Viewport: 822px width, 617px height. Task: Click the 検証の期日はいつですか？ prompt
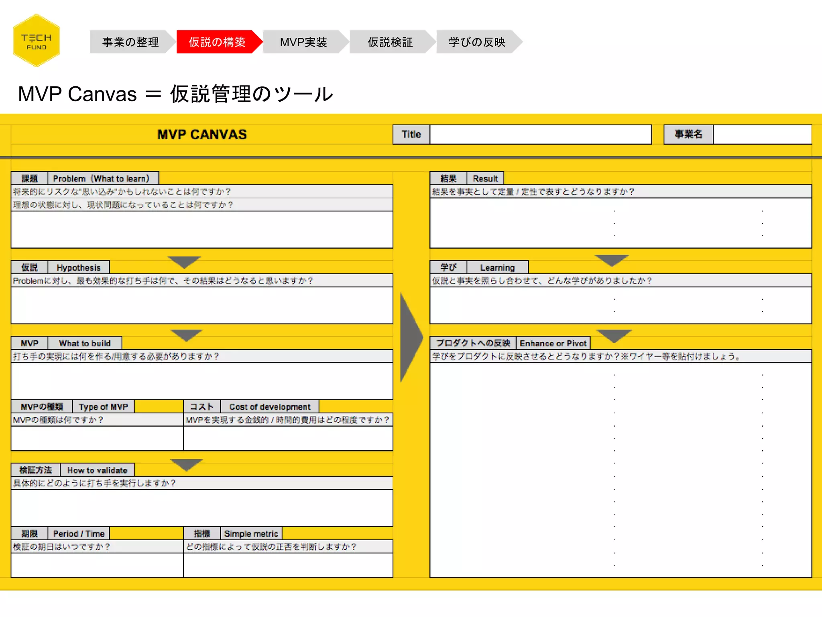(x=62, y=547)
